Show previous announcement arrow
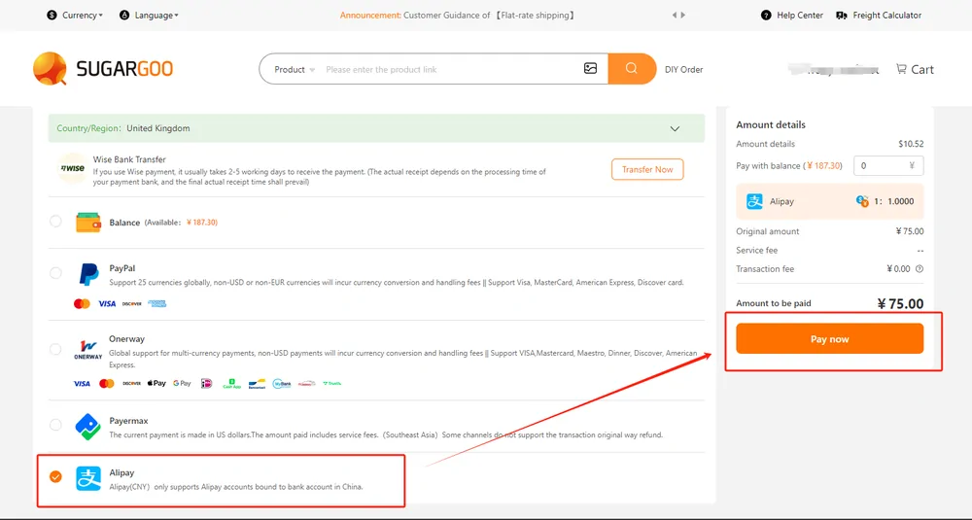The image size is (972, 520). coord(675,15)
